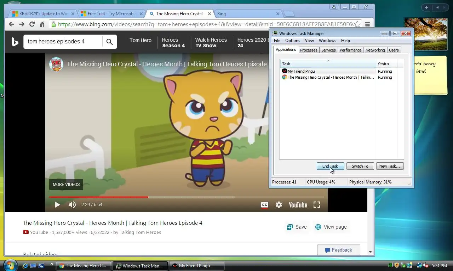Screen dimensions: 453x271
Task: Open Task Manager Help menu
Action: click(x=345, y=41)
